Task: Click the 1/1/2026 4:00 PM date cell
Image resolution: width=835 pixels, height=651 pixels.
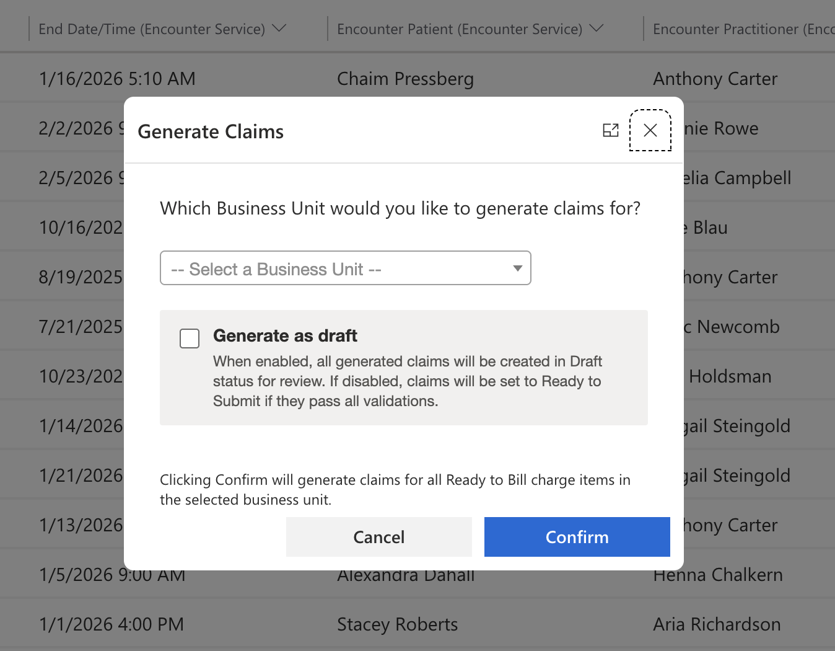Action: tap(111, 624)
